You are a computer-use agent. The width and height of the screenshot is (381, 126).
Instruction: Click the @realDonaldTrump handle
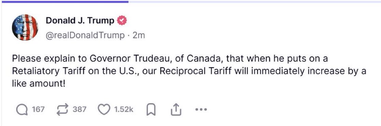pos(85,35)
